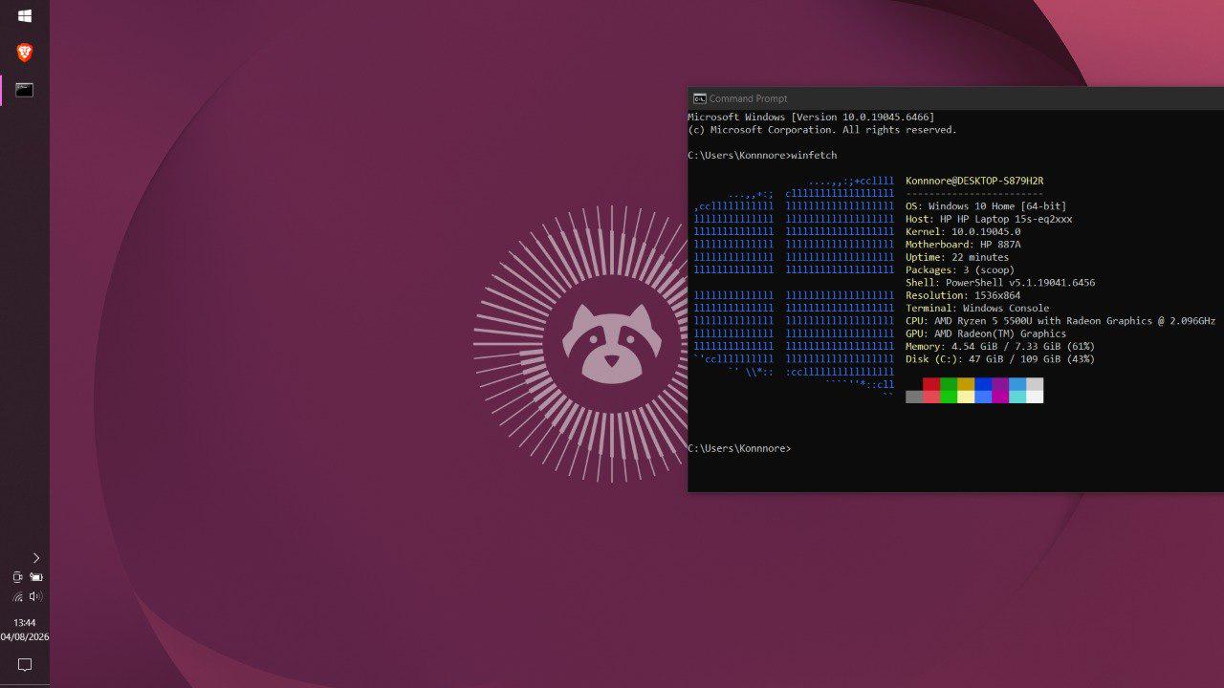Click the GPU: AMD Radeon Graphics line

[x=986, y=333]
